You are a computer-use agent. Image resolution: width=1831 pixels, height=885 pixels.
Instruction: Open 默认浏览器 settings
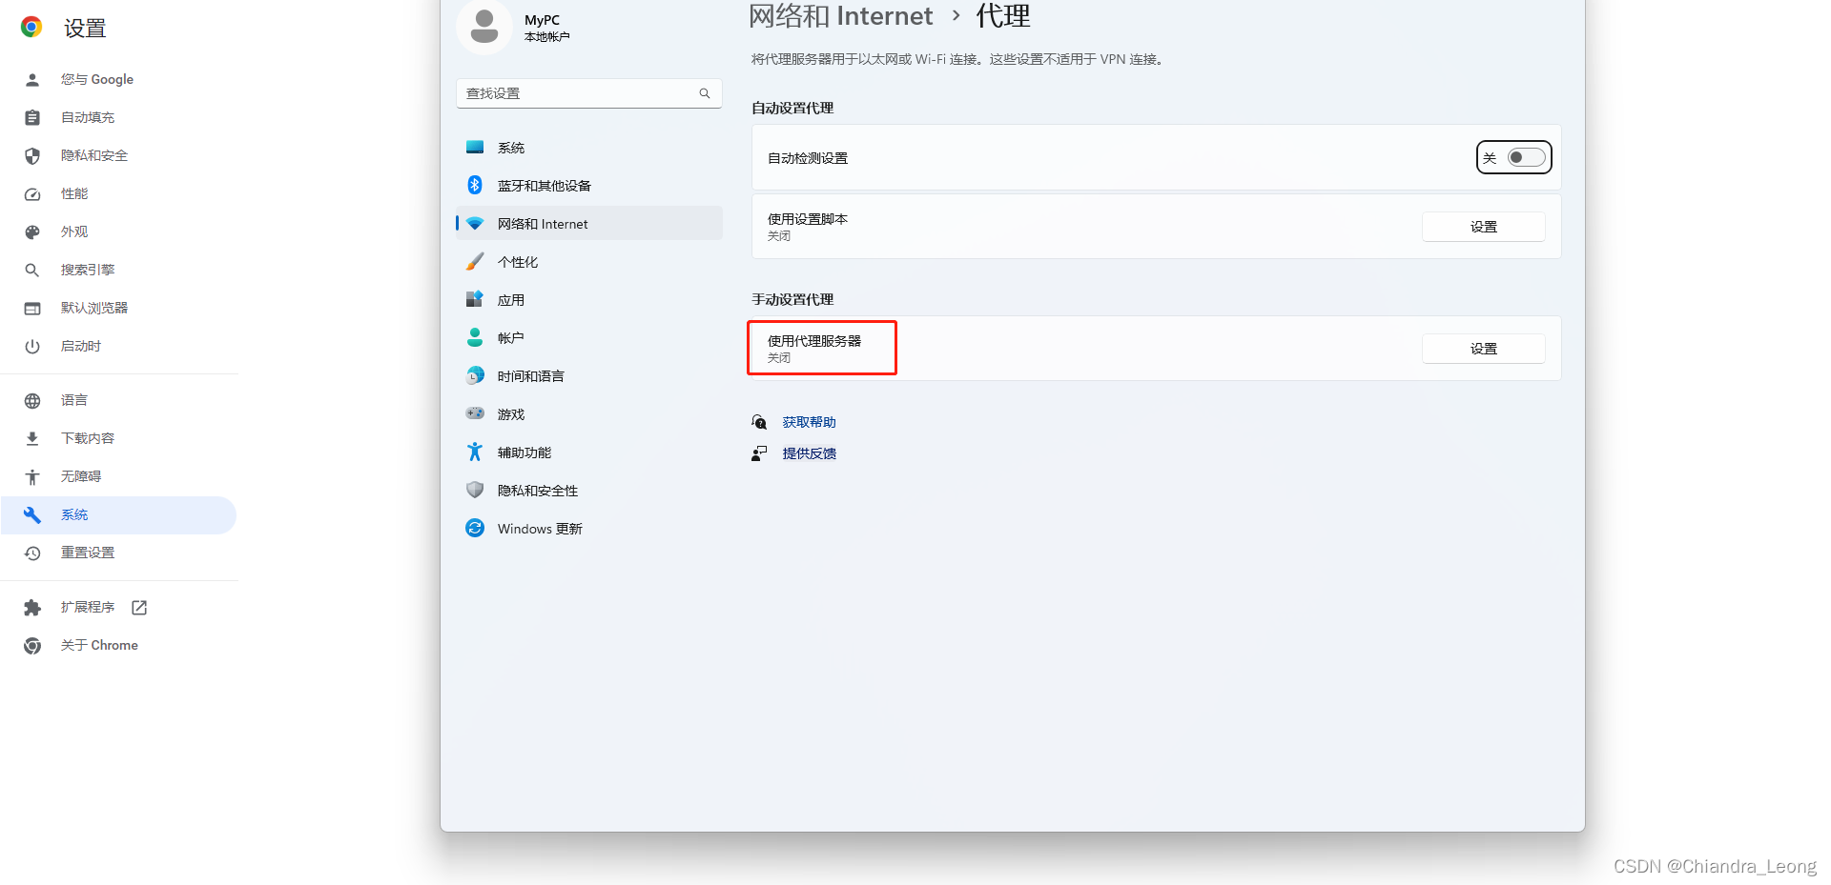pos(94,307)
